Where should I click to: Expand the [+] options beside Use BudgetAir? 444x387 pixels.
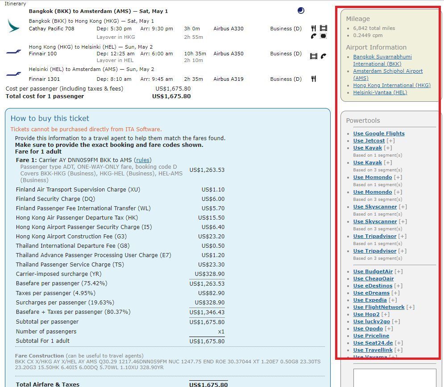coord(398,271)
